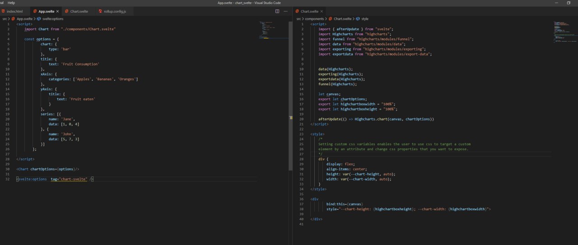
Task: Click the 'align-items: center;' CSS line
Action: [x=346, y=169]
